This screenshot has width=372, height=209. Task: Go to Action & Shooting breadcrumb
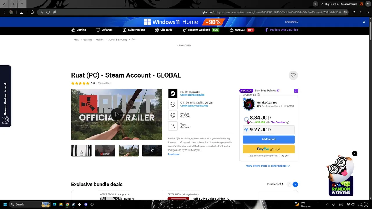pyautogui.click(x=118, y=40)
